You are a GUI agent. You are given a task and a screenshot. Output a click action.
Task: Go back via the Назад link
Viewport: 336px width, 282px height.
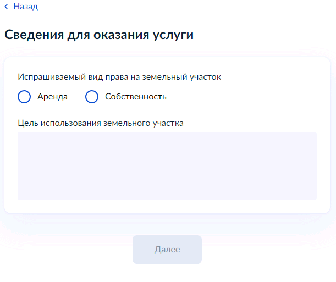coord(21,7)
